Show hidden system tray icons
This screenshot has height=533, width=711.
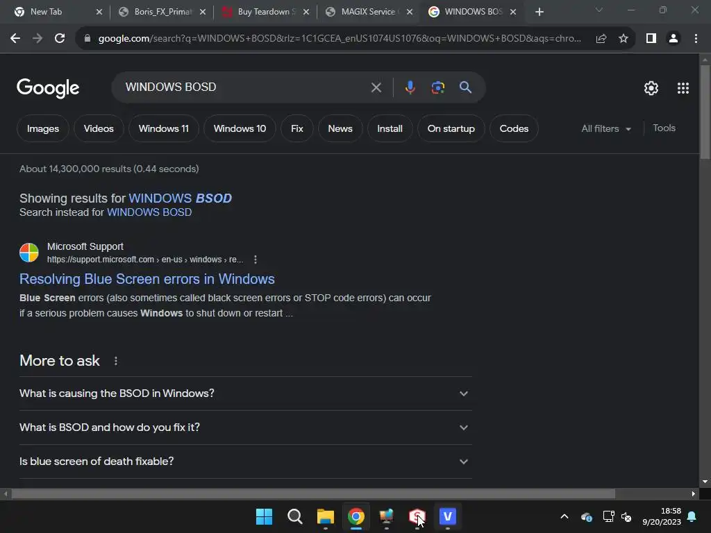coord(564,516)
